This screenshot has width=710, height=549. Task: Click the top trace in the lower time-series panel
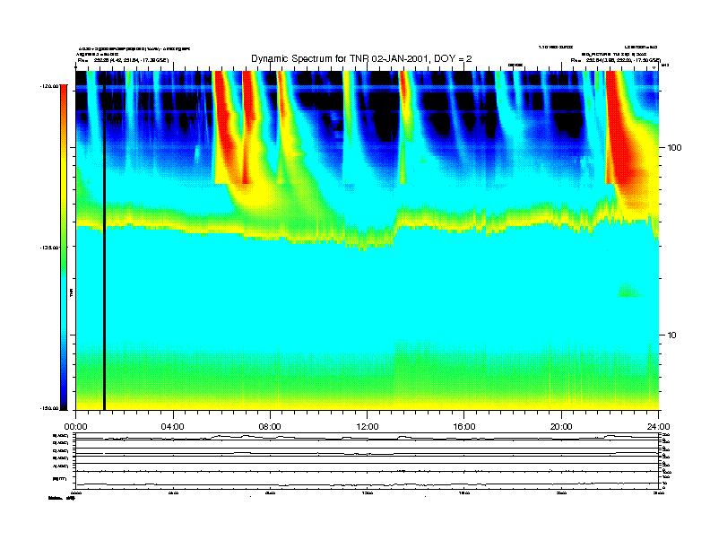(x=368, y=438)
